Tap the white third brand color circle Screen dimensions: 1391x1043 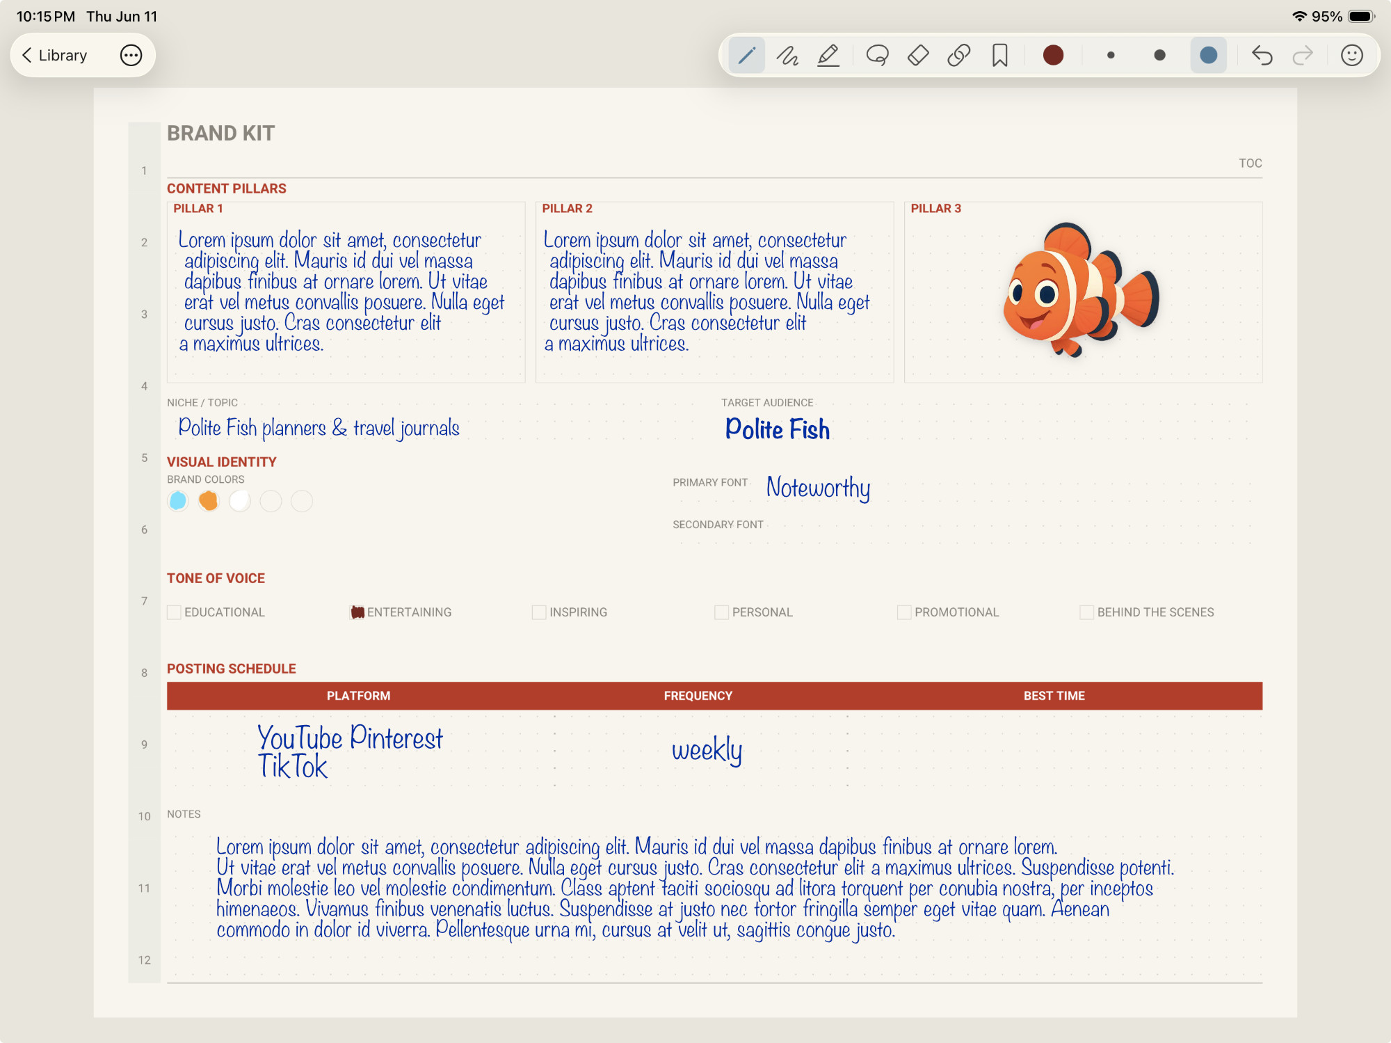240,501
